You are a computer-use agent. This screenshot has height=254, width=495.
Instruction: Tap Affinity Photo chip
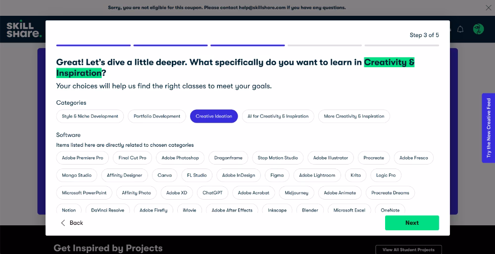[137, 193]
